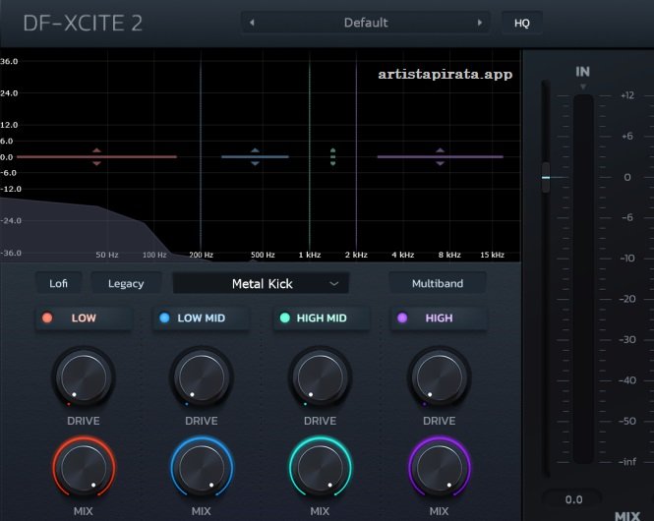Click the DF-XCITE 2 title
Image resolution: width=654 pixels, height=521 pixels.
[x=83, y=23]
